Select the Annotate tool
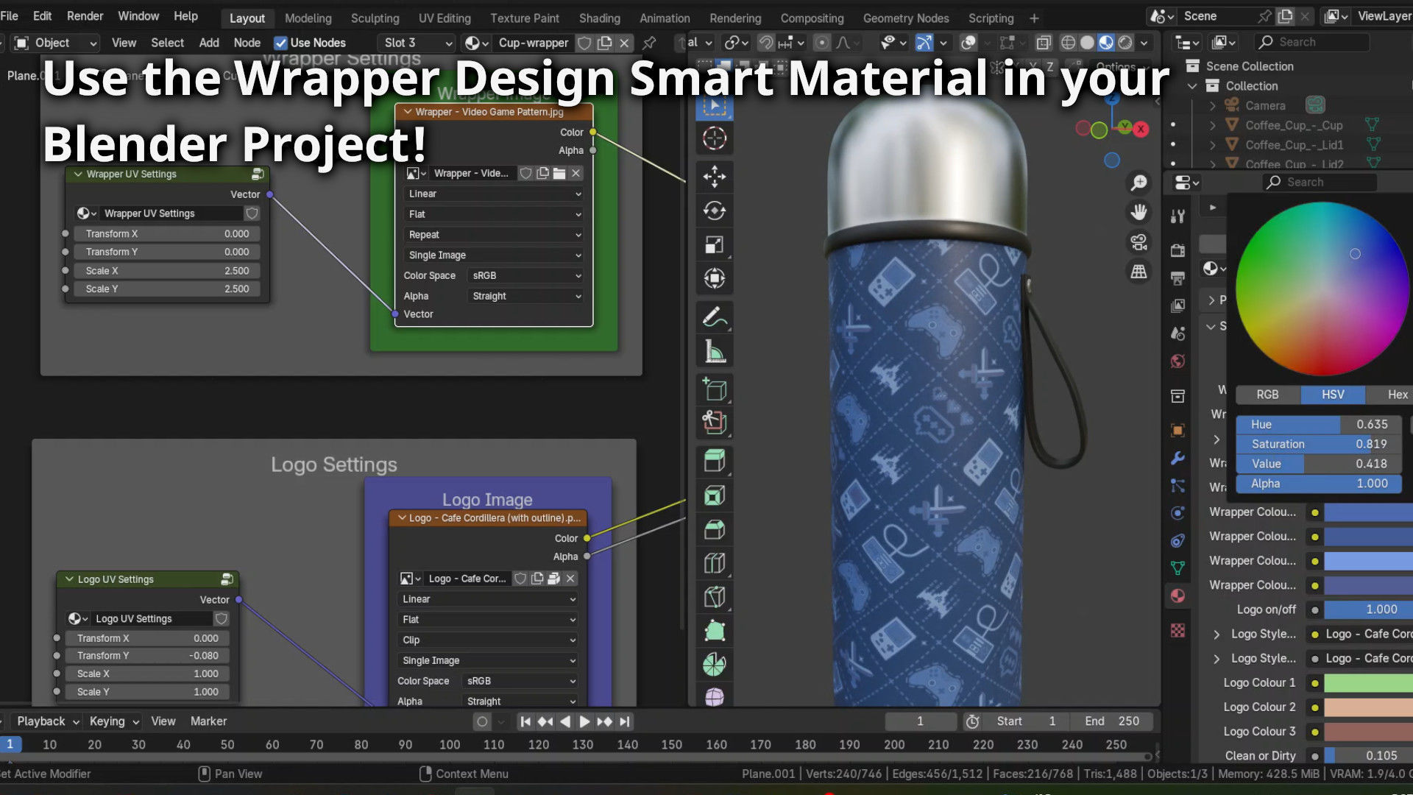1413x795 pixels. coord(714,317)
